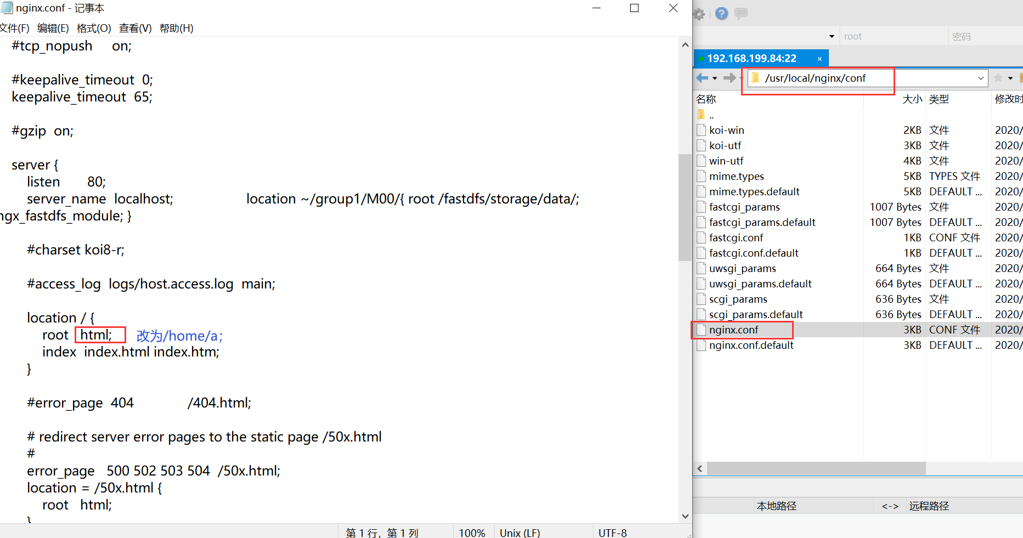Image resolution: width=1023 pixels, height=538 pixels.
Task: Click the 'server_name localhost;' text
Action: pos(100,199)
